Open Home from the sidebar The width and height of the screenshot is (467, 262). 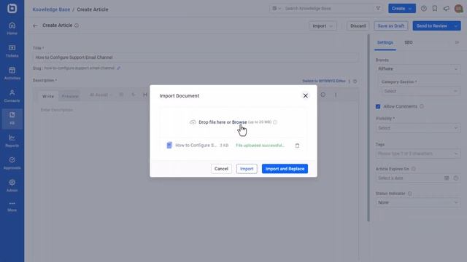12,28
